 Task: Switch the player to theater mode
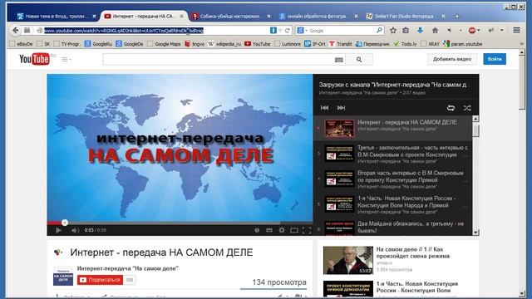[x=293, y=231]
